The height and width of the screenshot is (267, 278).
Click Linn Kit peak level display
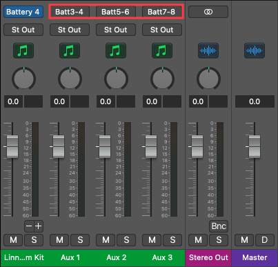coord(33,101)
